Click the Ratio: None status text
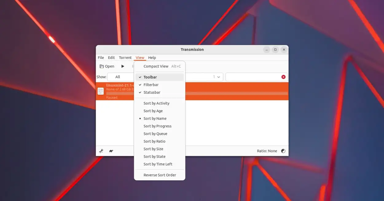384x201 pixels. (267, 151)
